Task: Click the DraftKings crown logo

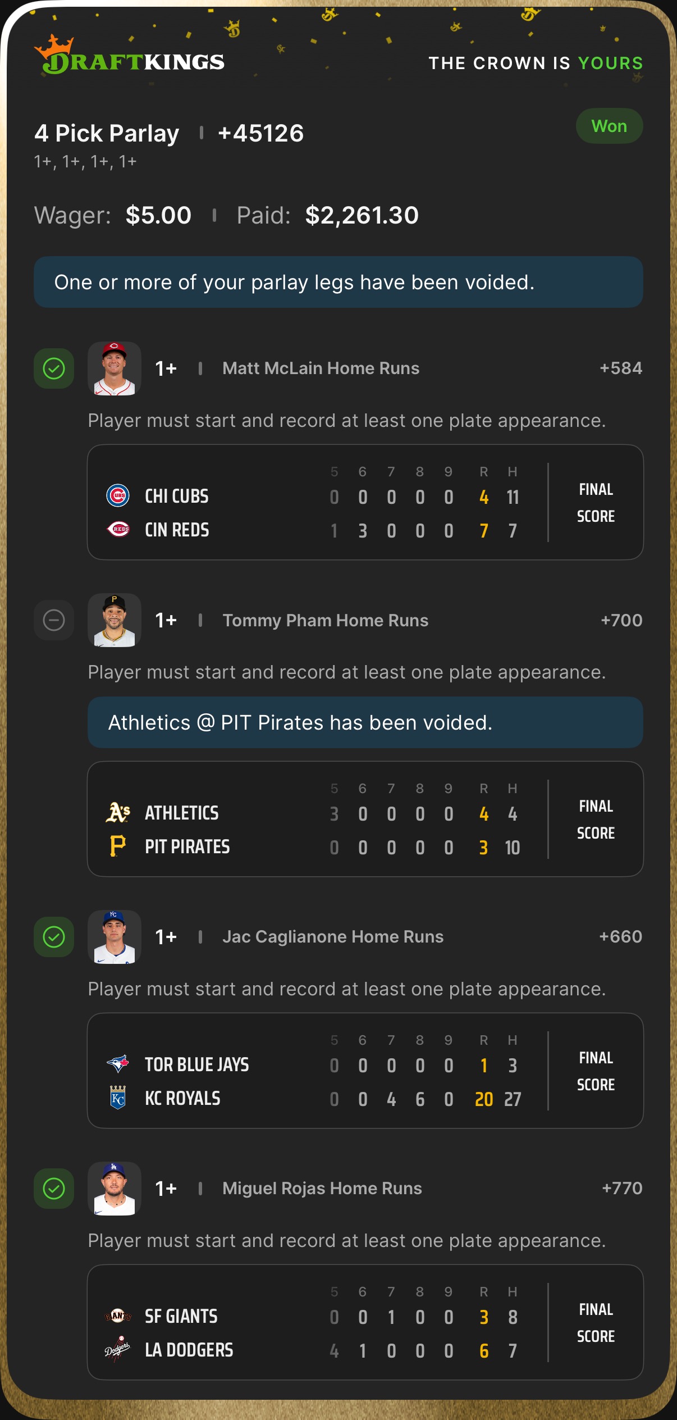Action: (x=54, y=49)
